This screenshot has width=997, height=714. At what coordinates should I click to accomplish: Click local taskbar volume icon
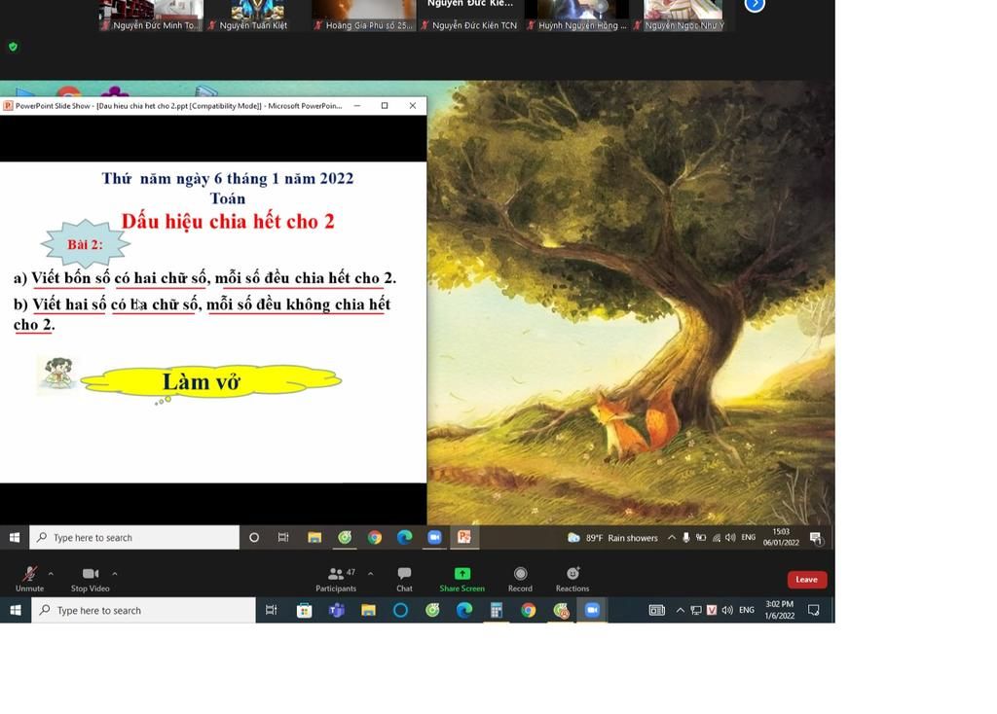click(x=727, y=610)
